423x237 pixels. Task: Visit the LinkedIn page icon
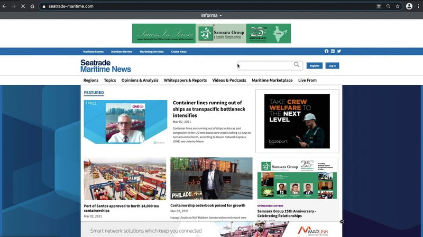pos(333,51)
